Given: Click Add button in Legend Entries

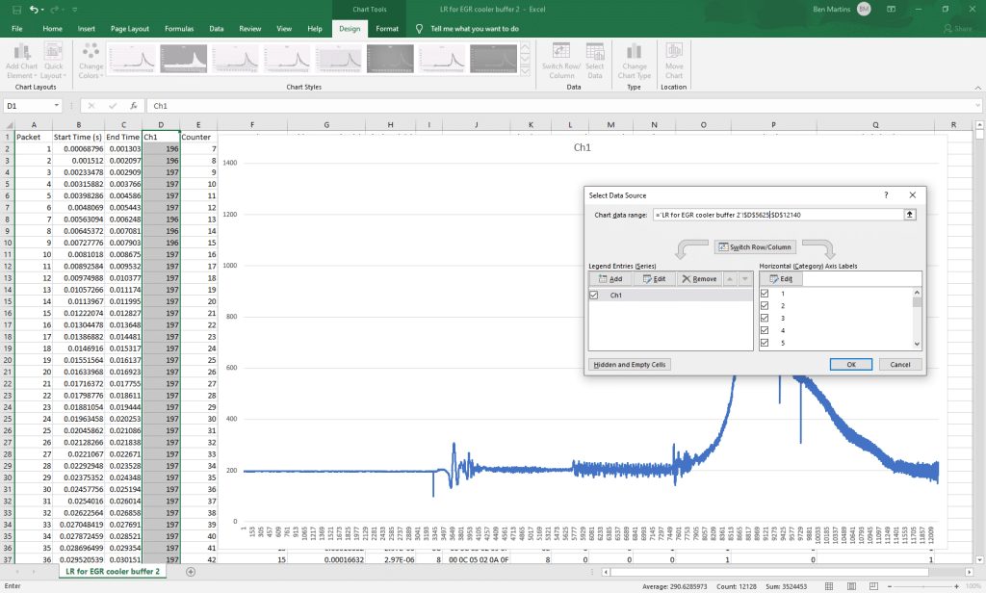Looking at the screenshot, I should point(610,278).
